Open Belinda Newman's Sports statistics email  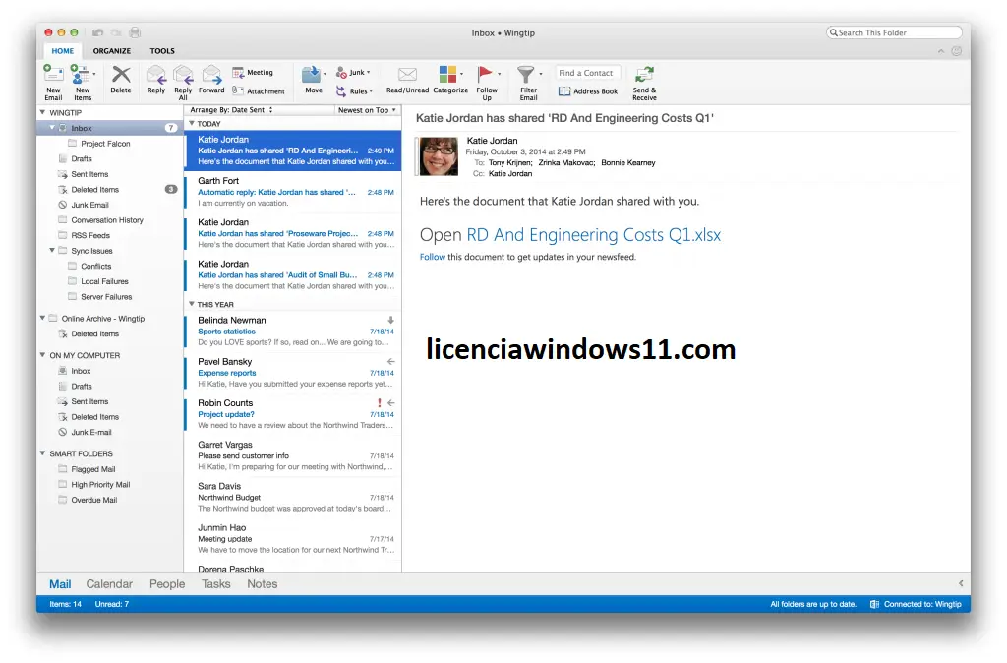293,331
